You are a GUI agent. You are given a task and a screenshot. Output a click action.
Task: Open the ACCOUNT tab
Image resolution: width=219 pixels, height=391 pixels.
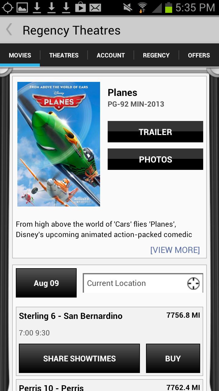tap(111, 55)
